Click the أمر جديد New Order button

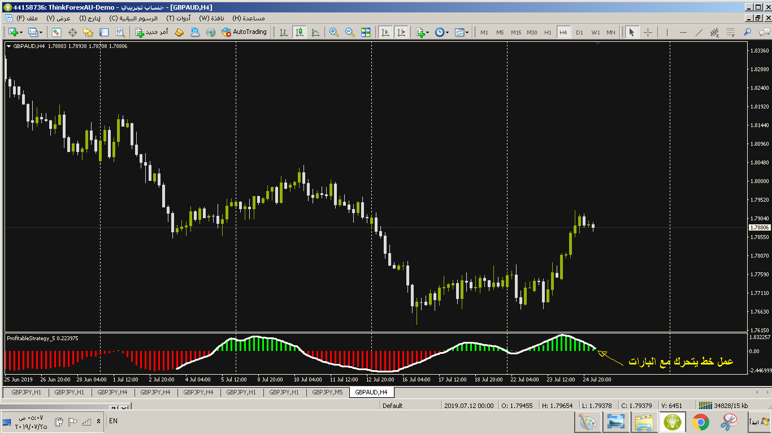pos(151,32)
